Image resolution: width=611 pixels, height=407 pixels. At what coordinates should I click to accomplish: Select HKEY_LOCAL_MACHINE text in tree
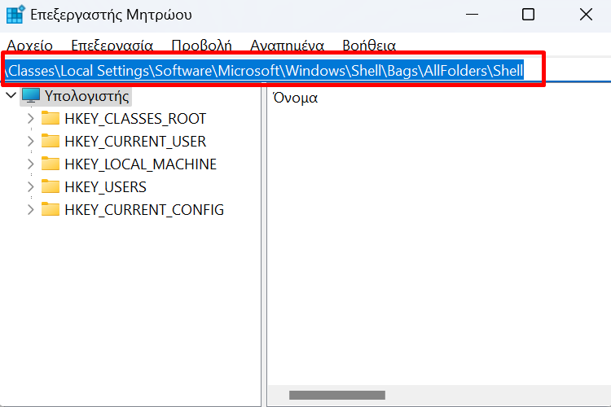click(x=140, y=164)
